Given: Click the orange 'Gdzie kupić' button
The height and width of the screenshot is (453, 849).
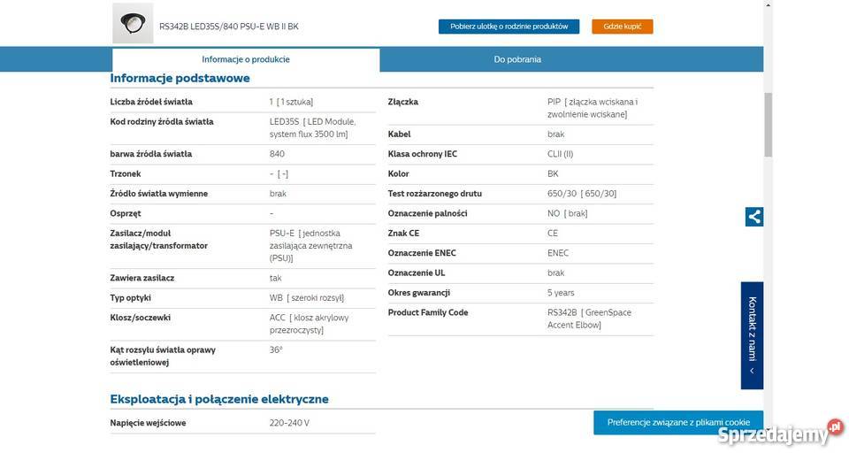Looking at the screenshot, I should (622, 27).
